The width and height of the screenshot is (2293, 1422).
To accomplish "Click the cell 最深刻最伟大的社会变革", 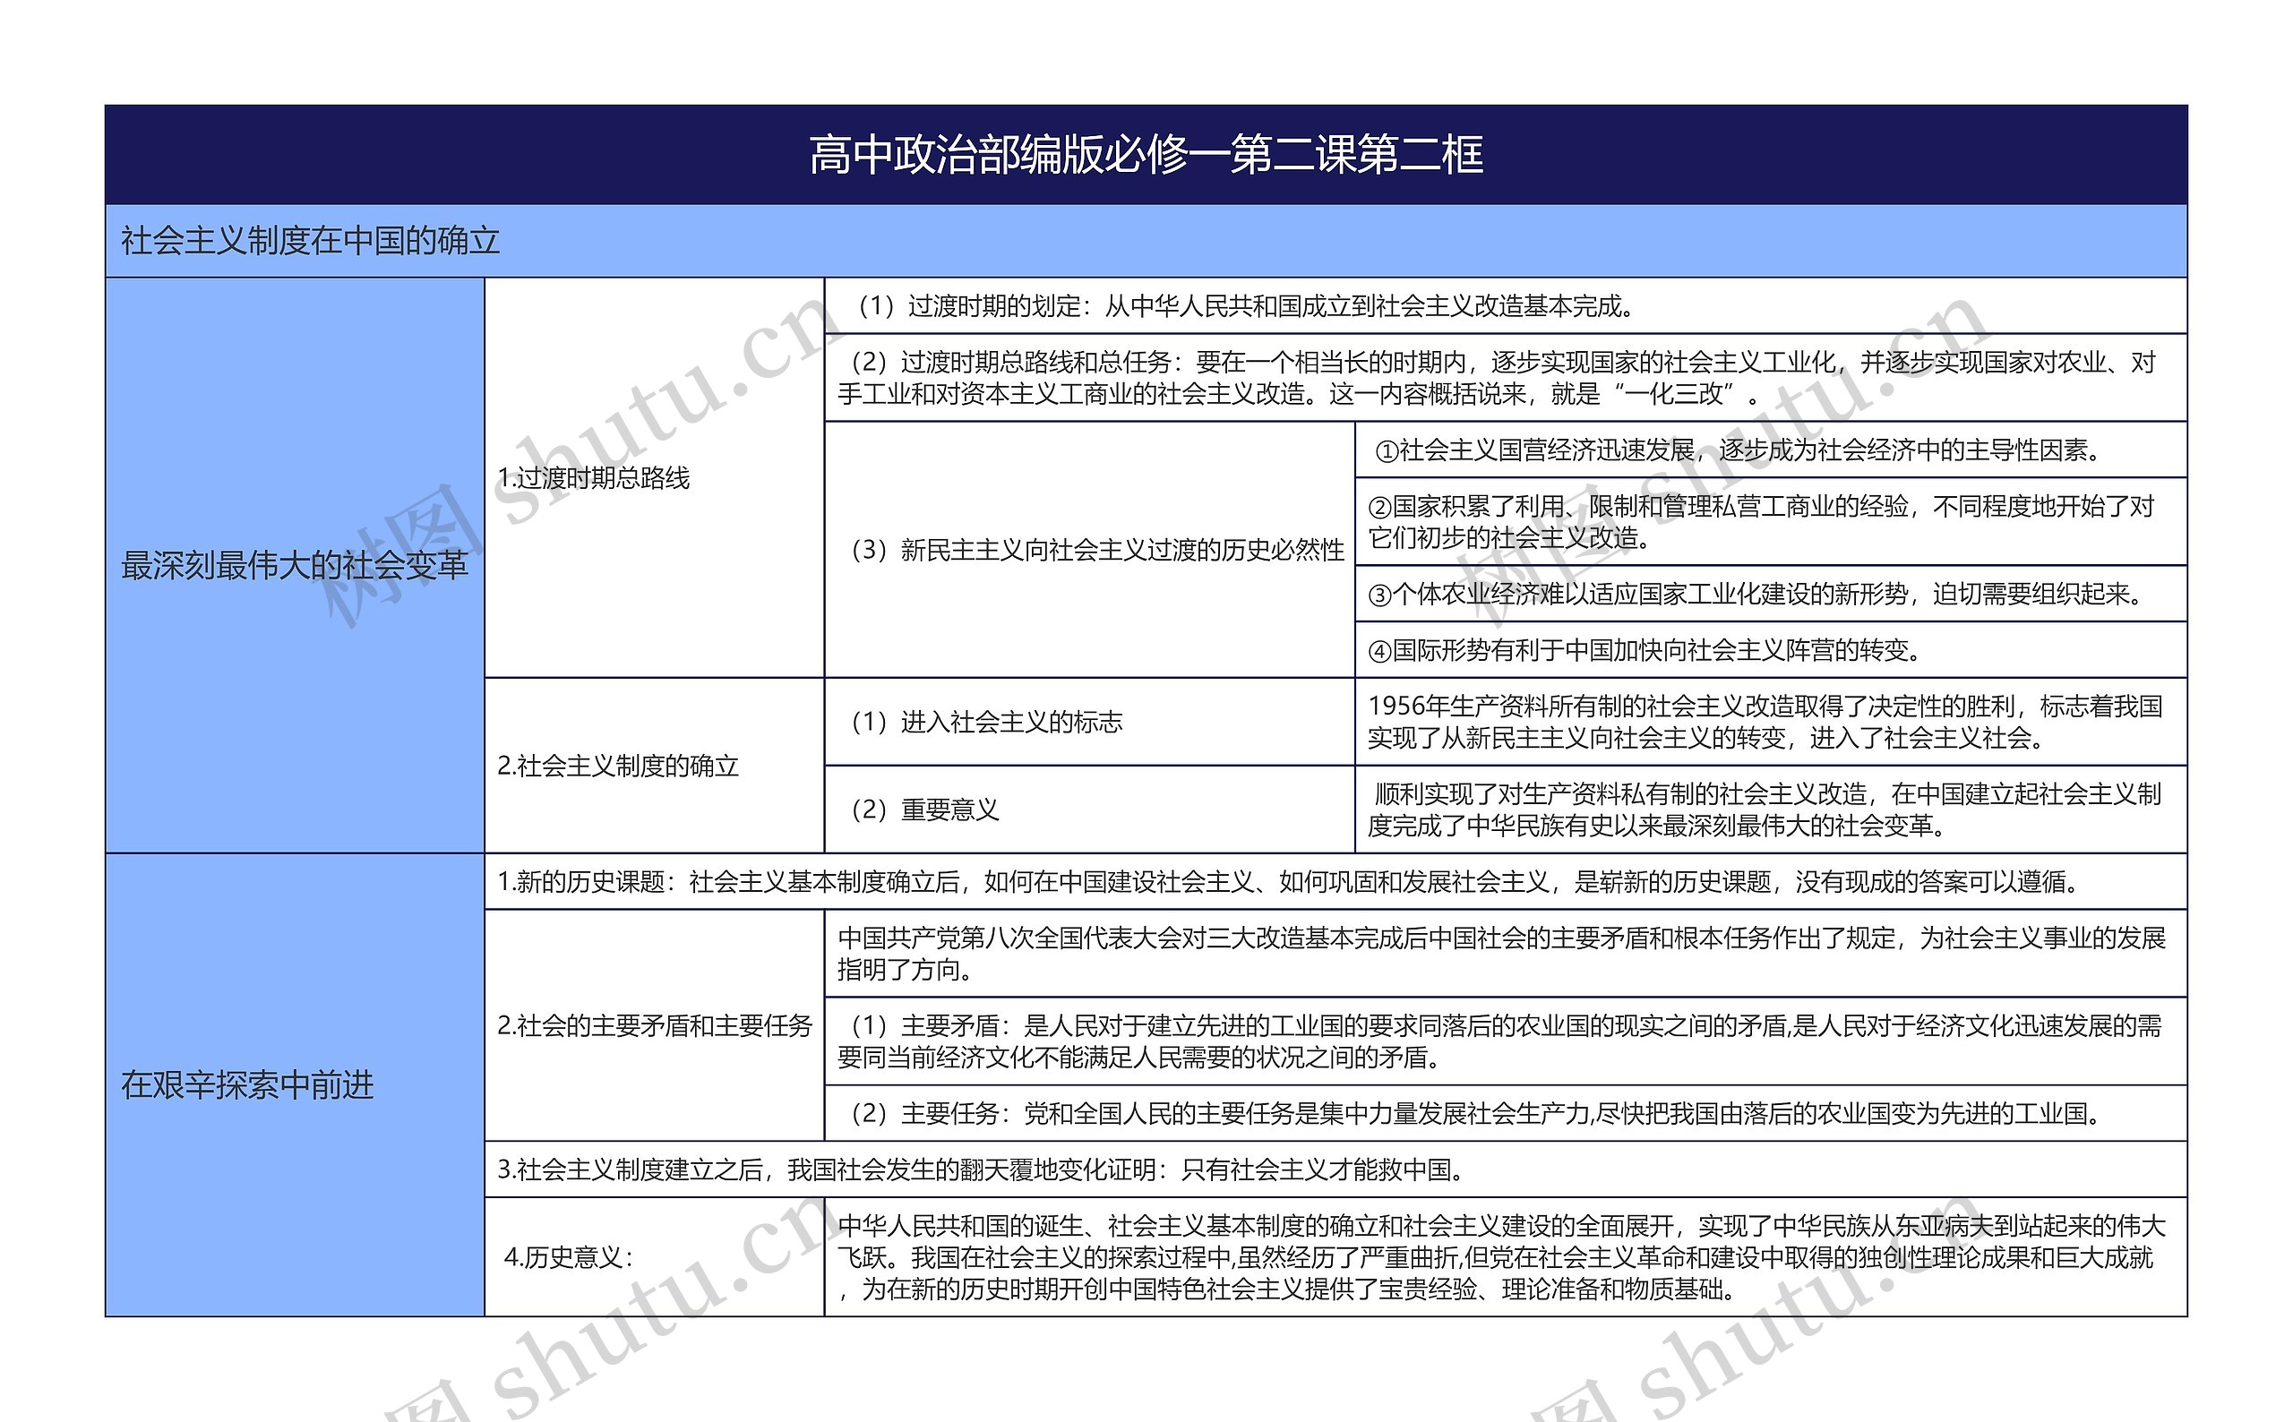I will pyautogui.click(x=295, y=565).
